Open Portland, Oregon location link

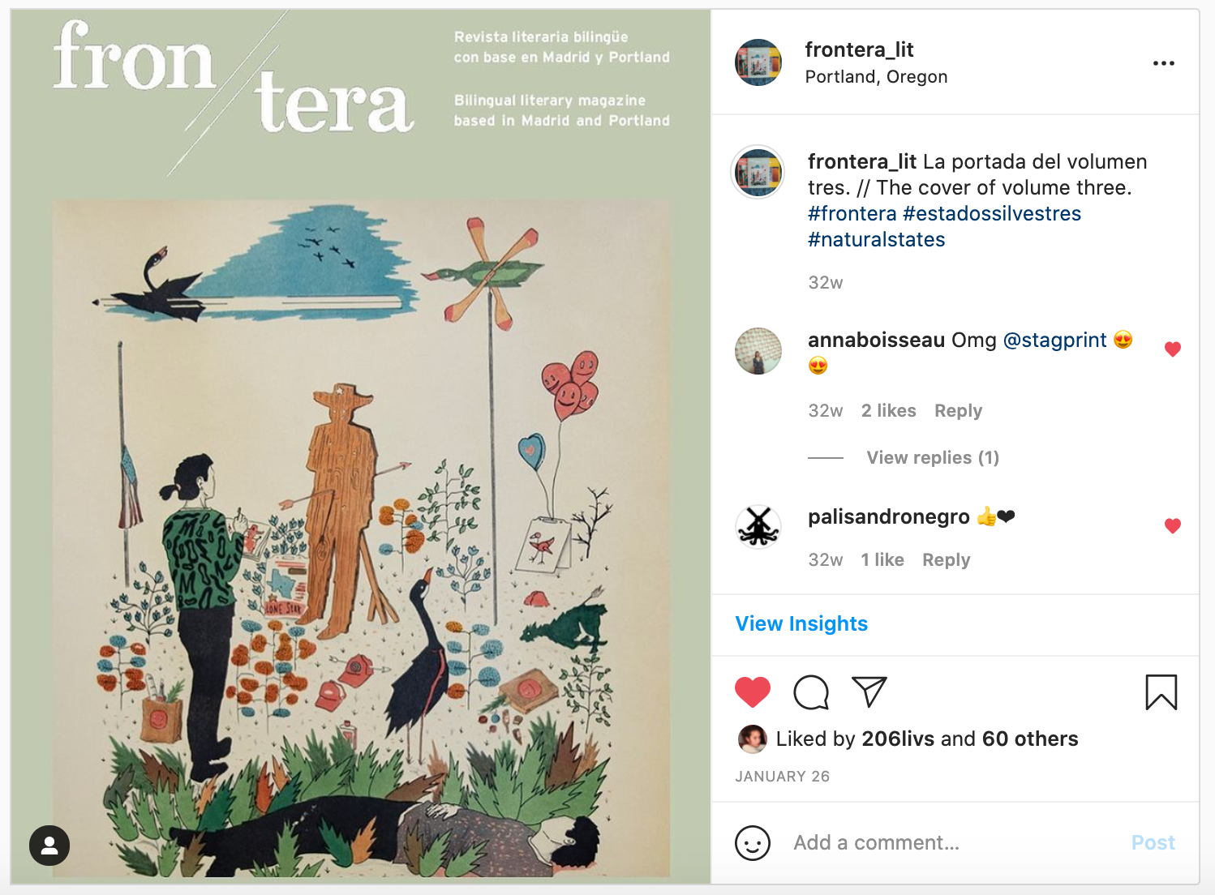pyautogui.click(x=876, y=77)
